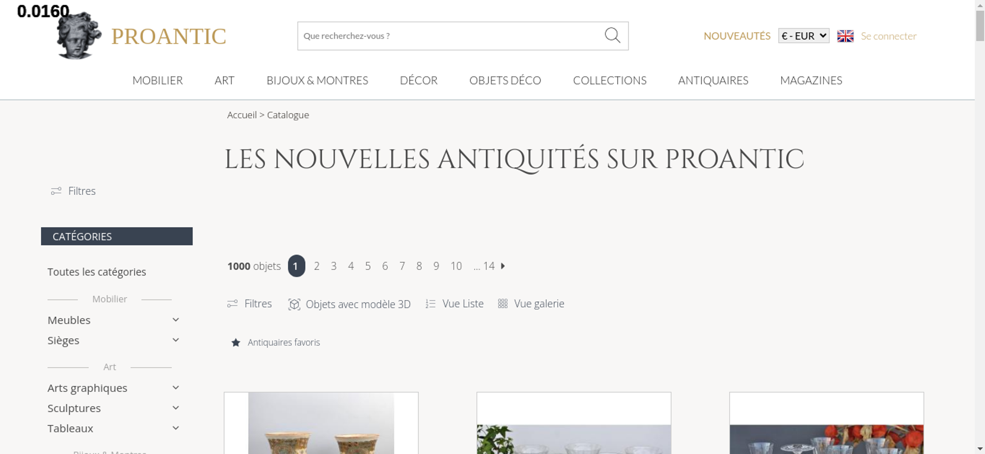Image resolution: width=985 pixels, height=454 pixels.
Task: Click the search magnifier icon
Action: [x=612, y=35]
